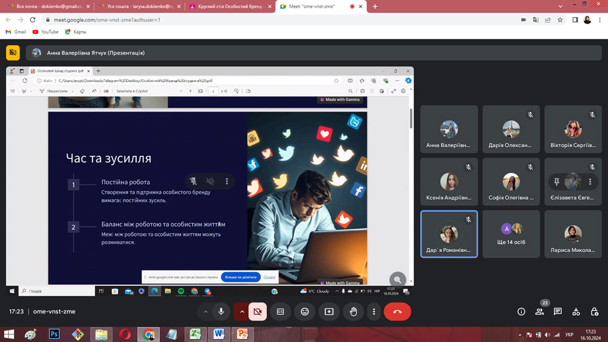The image size is (608, 342).
Task: Turn the camera on
Action: [258, 312]
